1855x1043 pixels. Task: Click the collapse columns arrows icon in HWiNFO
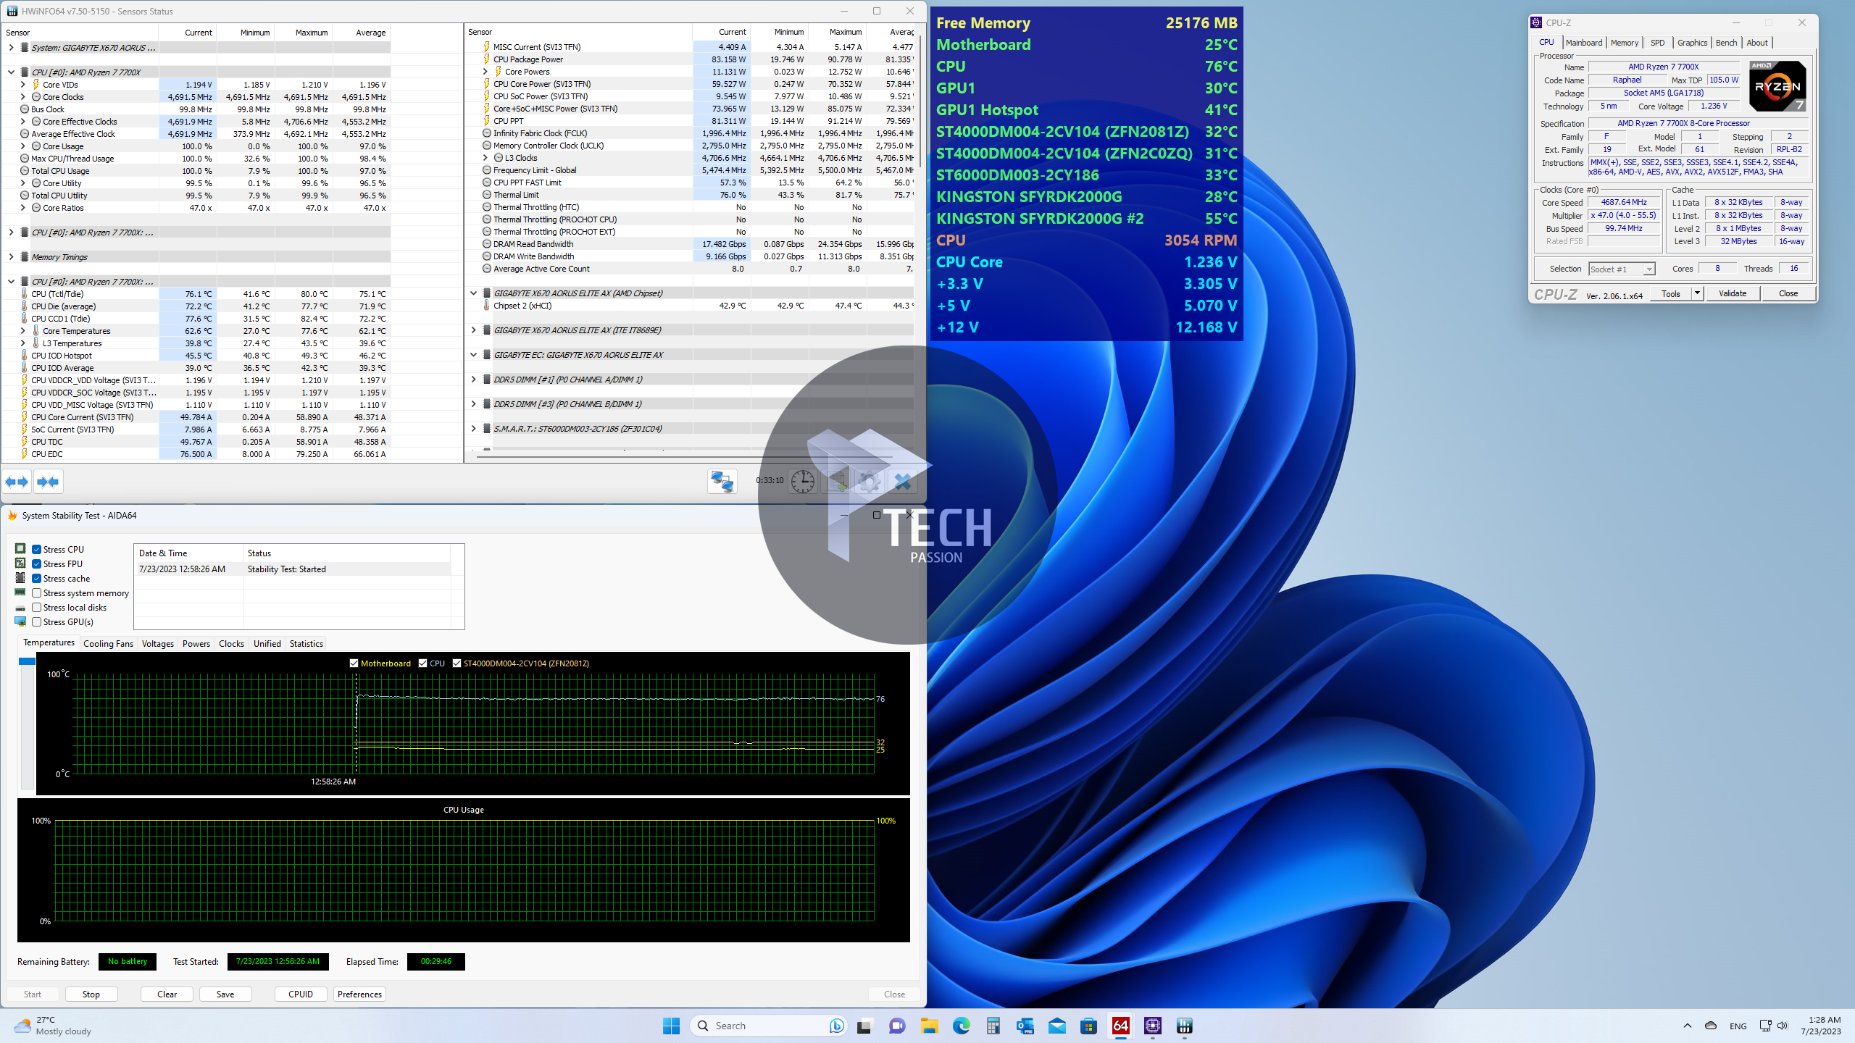(x=49, y=482)
